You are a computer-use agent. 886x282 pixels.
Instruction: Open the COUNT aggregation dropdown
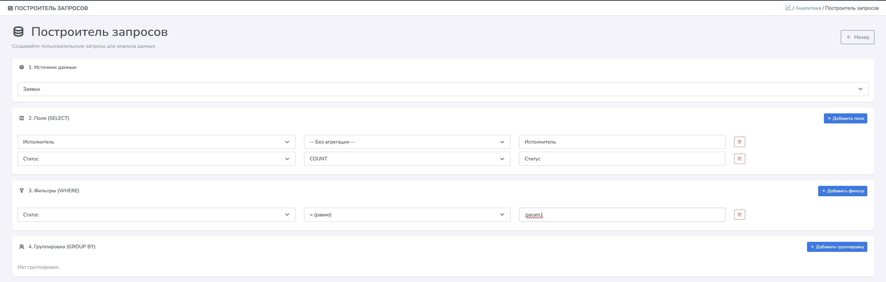click(x=407, y=159)
